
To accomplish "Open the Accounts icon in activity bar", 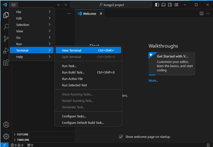I will [x=6, y=125].
